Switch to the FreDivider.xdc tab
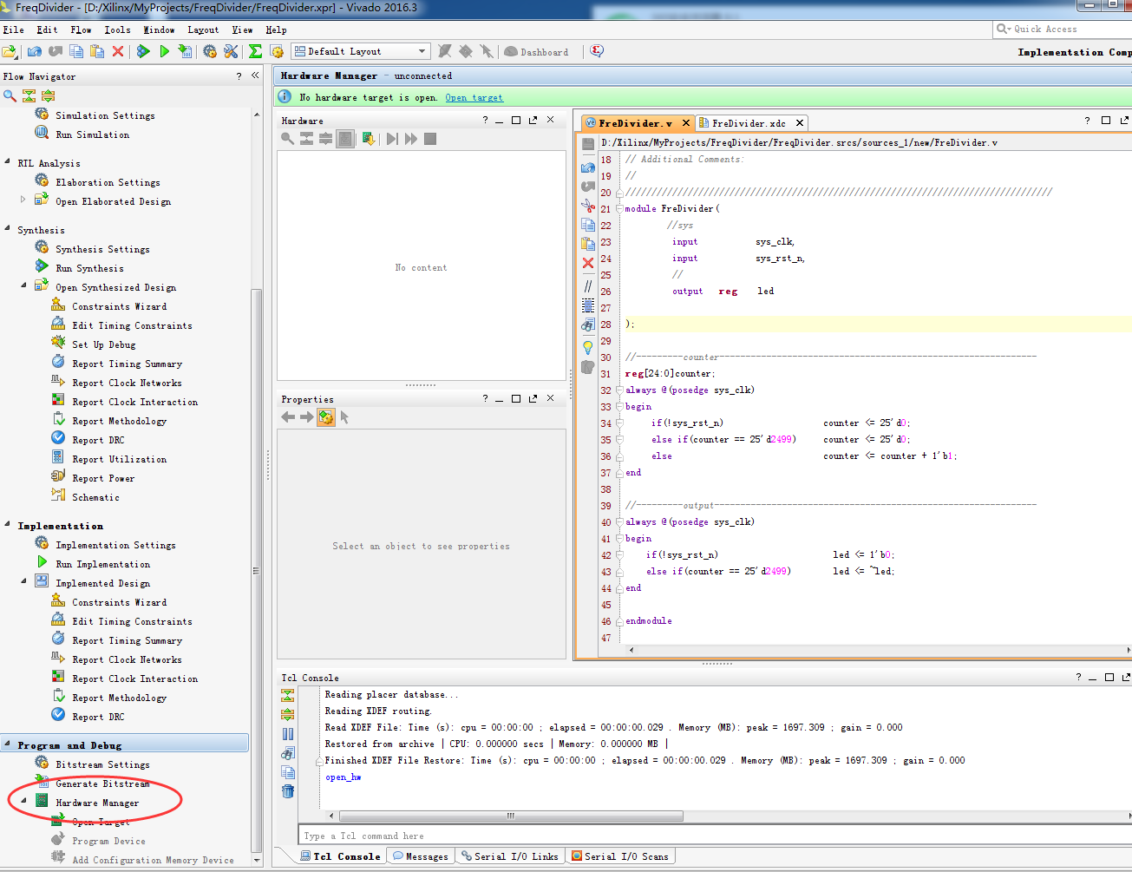 point(748,123)
